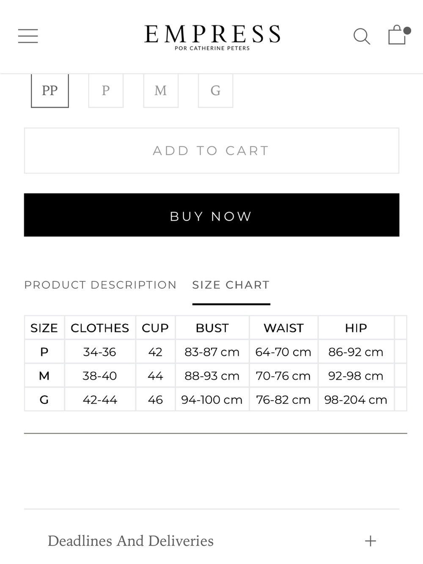
Task: Select size PP option
Action: point(50,91)
